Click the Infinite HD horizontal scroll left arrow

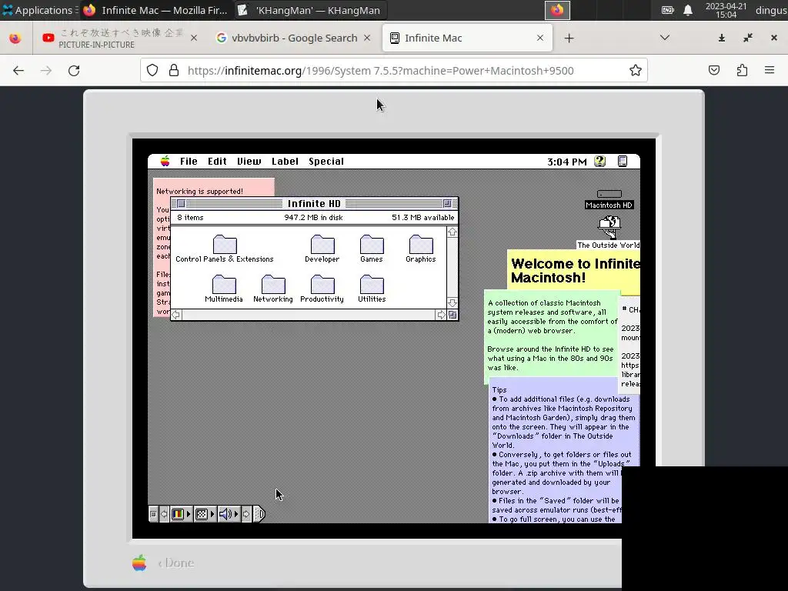coord(176,315)
